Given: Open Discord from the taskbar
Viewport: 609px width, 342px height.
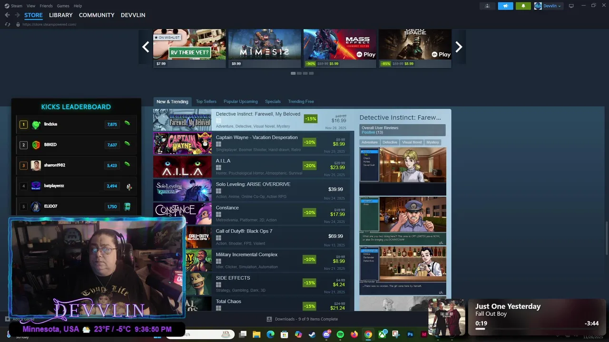Looking at the screenshot, I should 326,334.
